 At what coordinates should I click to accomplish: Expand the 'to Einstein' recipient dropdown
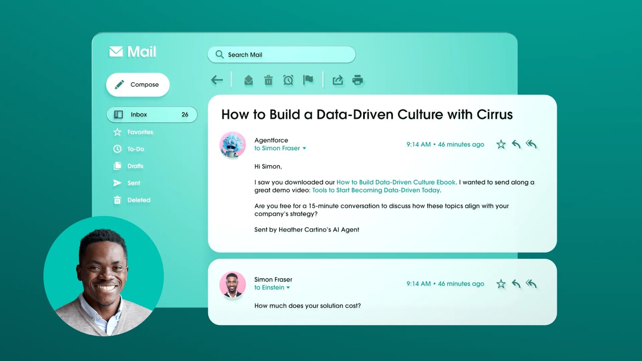coord(288,288)
